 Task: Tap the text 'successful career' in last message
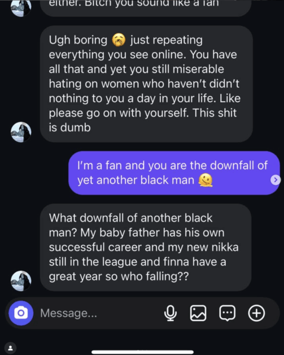tap(95, 247)
